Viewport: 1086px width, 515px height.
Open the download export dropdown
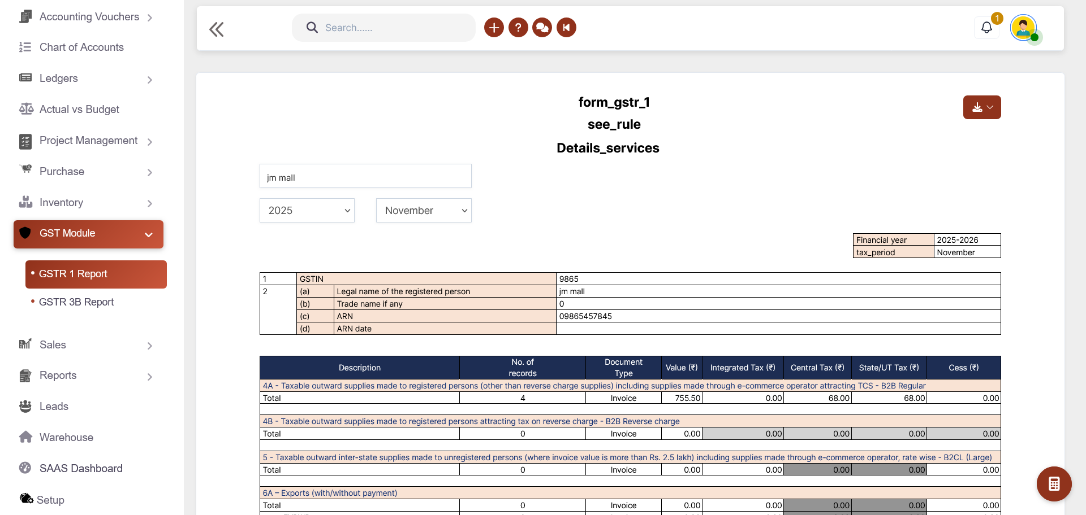pyautogui.click(x=981, y=107)
